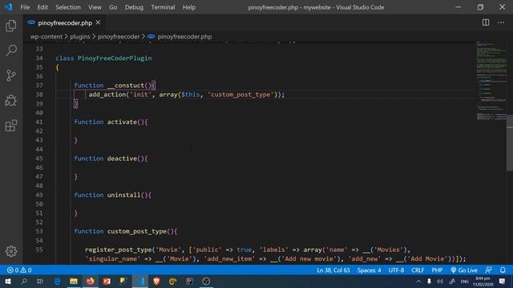The image size is (513, 288).
Task: Open Firefox from the taskbar
Action: [x=91, y=281]
